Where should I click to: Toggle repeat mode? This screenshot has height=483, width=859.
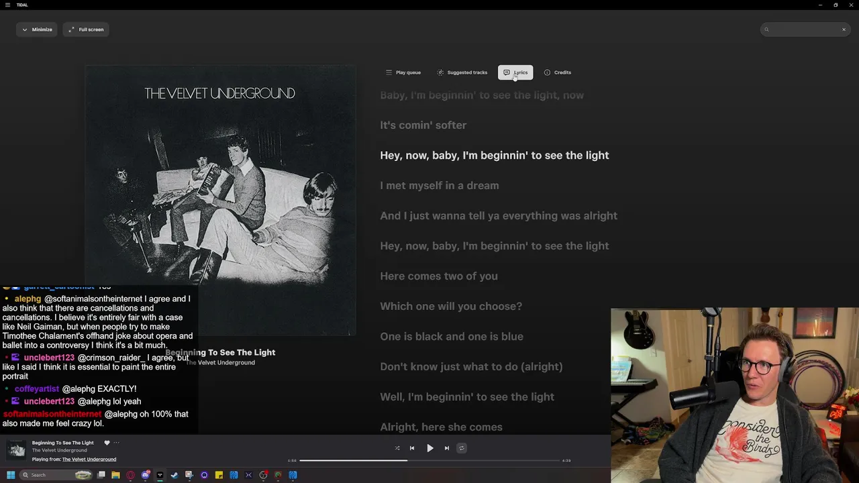click(461, 448)
